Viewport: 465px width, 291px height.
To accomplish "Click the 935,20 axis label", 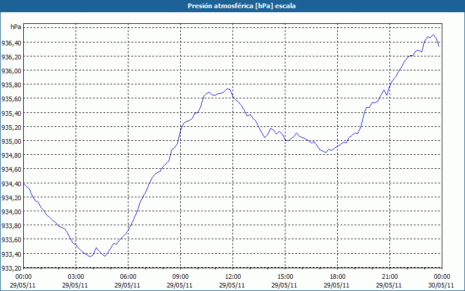I will [11, 127].
